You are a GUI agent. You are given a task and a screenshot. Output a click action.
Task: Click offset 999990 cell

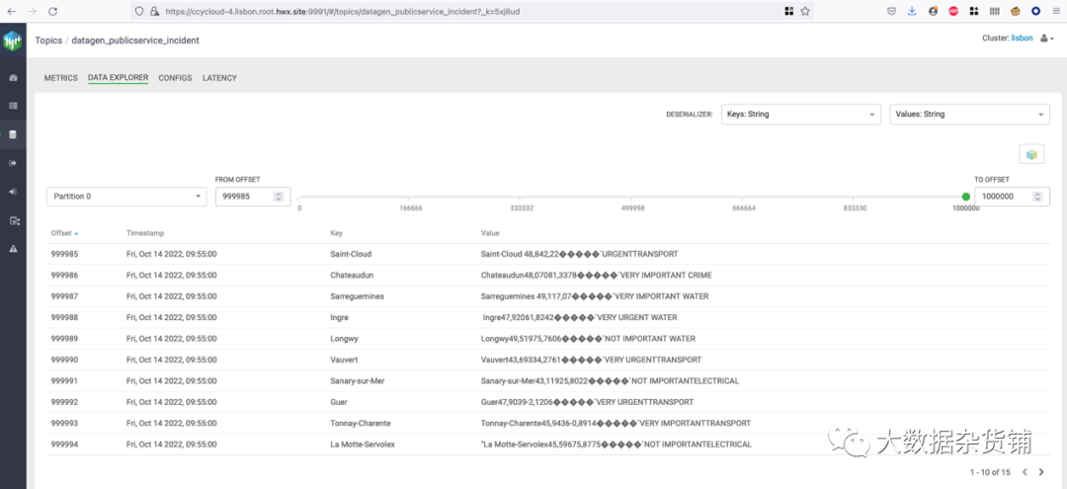64,360
